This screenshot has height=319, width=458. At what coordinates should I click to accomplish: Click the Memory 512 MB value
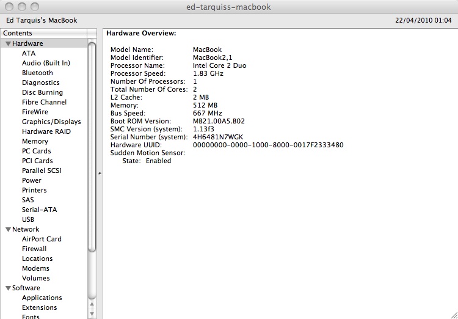(205, 105)
